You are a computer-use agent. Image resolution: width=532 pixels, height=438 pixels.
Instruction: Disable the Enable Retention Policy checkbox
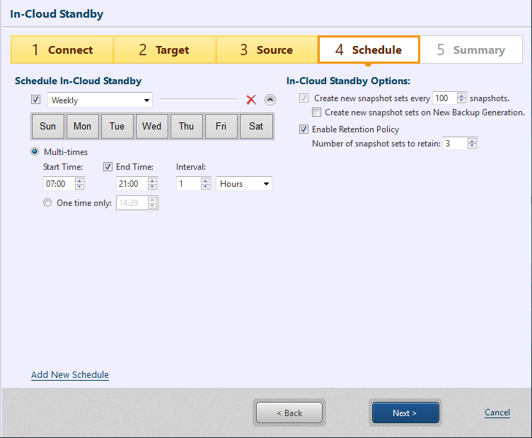[304, 129]
